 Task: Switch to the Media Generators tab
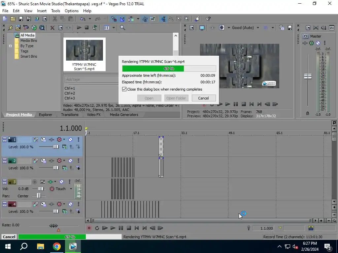(x=124, y=115)
